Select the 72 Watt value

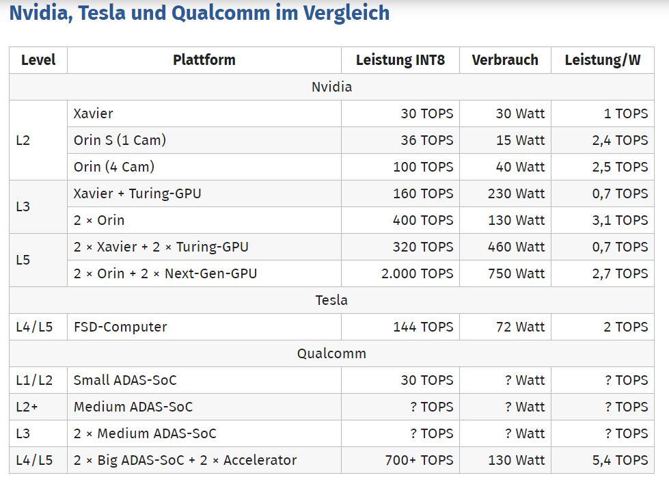tap(520, 327)
